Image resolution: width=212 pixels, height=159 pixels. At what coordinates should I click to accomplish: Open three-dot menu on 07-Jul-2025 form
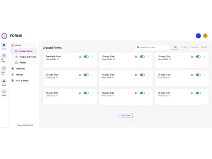(x=204, y=75)
